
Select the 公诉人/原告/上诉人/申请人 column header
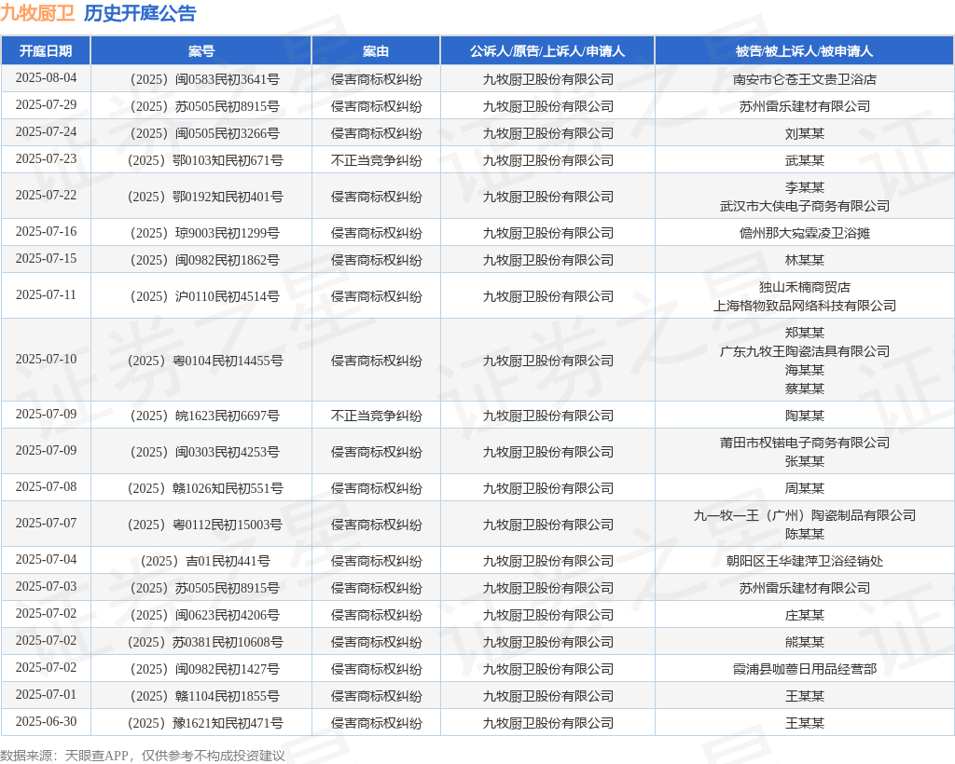(547, 51)
